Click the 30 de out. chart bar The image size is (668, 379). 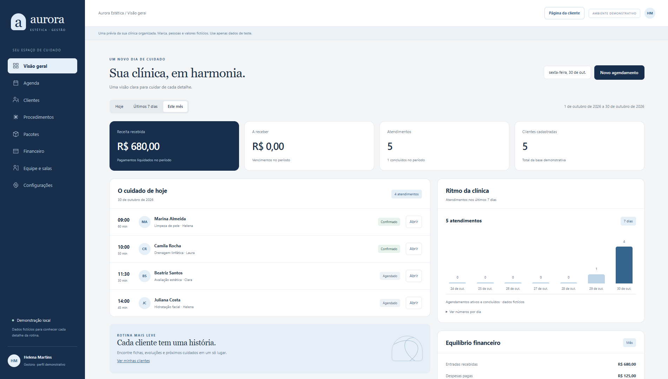click(624, 265)
